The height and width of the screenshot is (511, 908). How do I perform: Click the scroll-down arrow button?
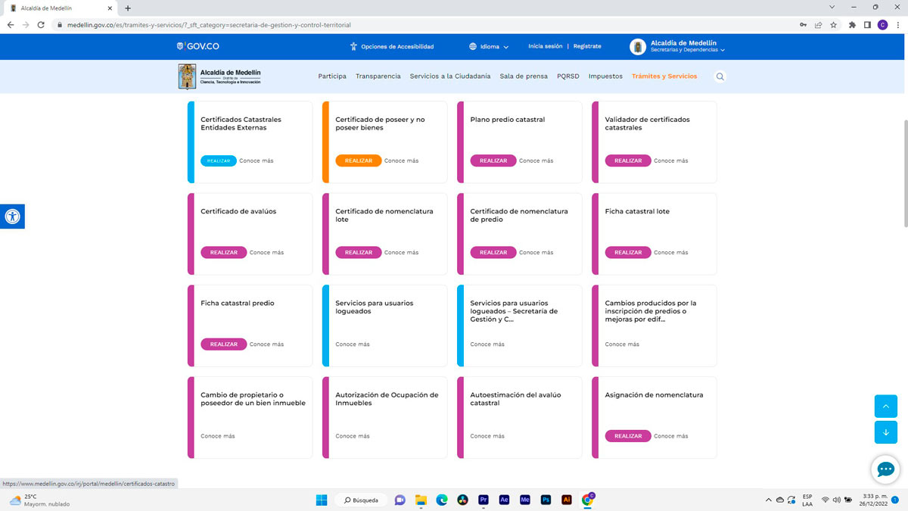point(885,432)
